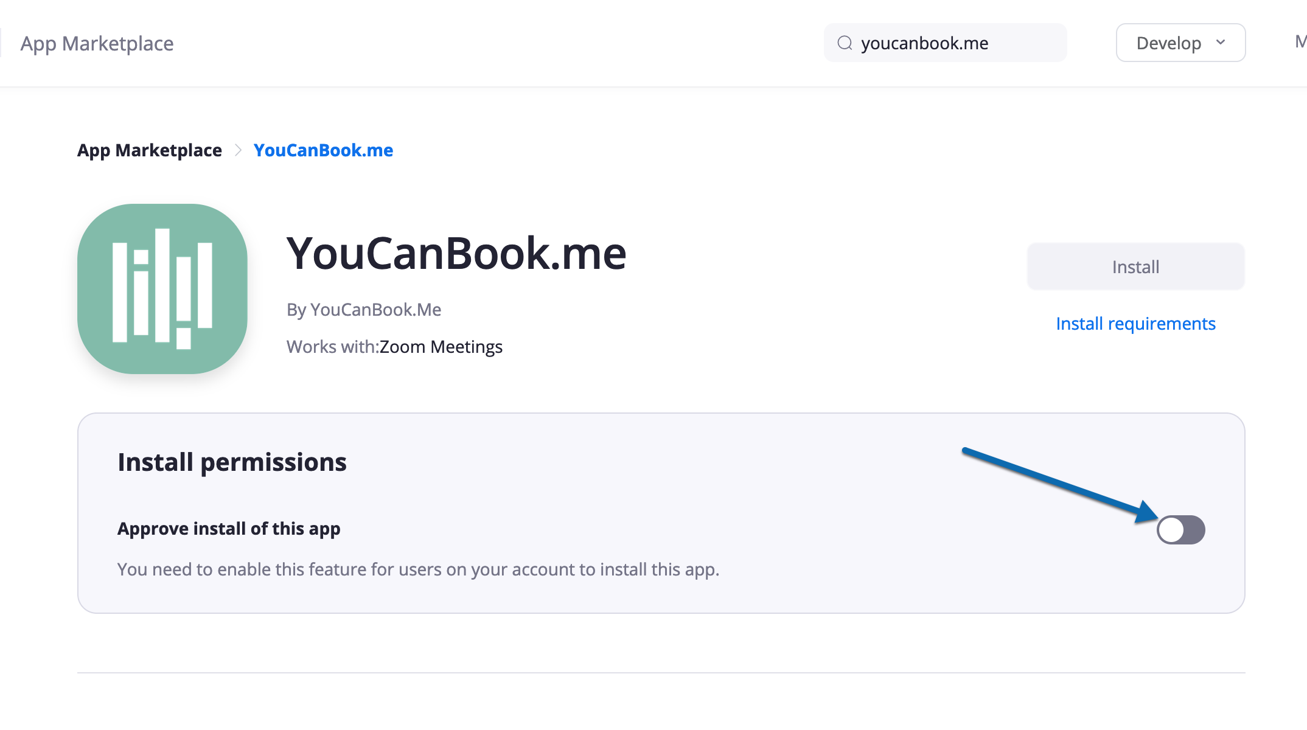Viewport: 1307px width, 730px height.
Task: Click the chevron arrow beside Develop
Action: pyautogui.click(x=1221, y=43)
